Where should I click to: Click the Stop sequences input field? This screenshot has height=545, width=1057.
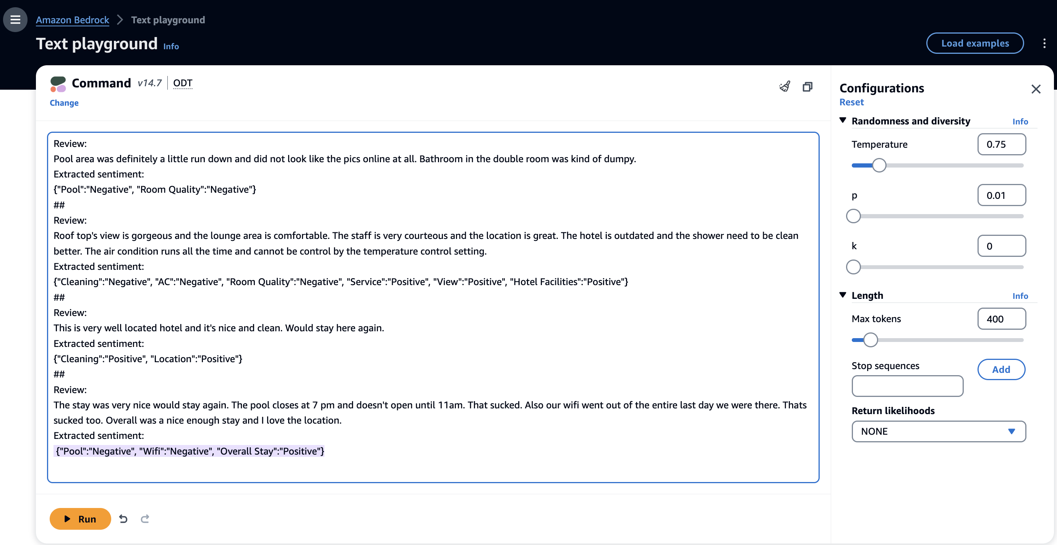pos(907,386)
